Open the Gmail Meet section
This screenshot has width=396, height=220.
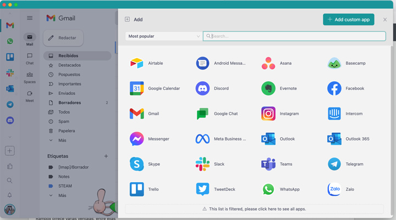point(30,97)
